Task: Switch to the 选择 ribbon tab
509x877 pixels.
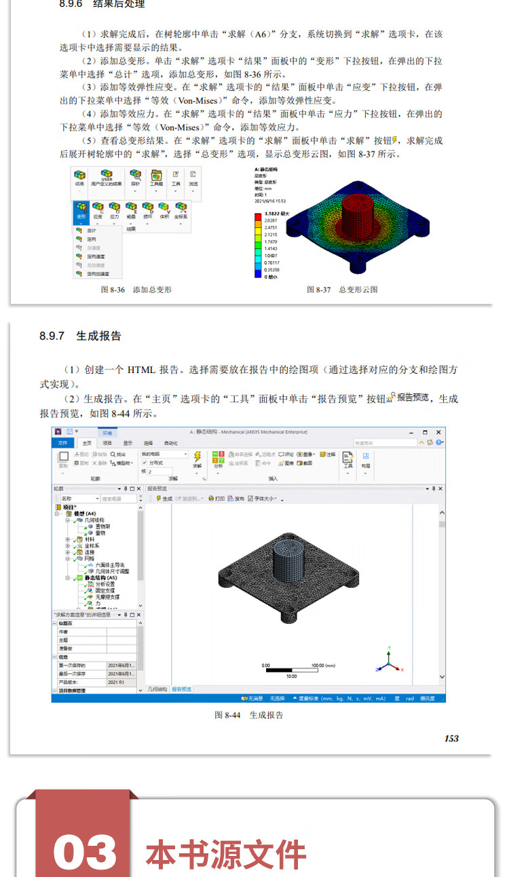Action: (148, 443)
